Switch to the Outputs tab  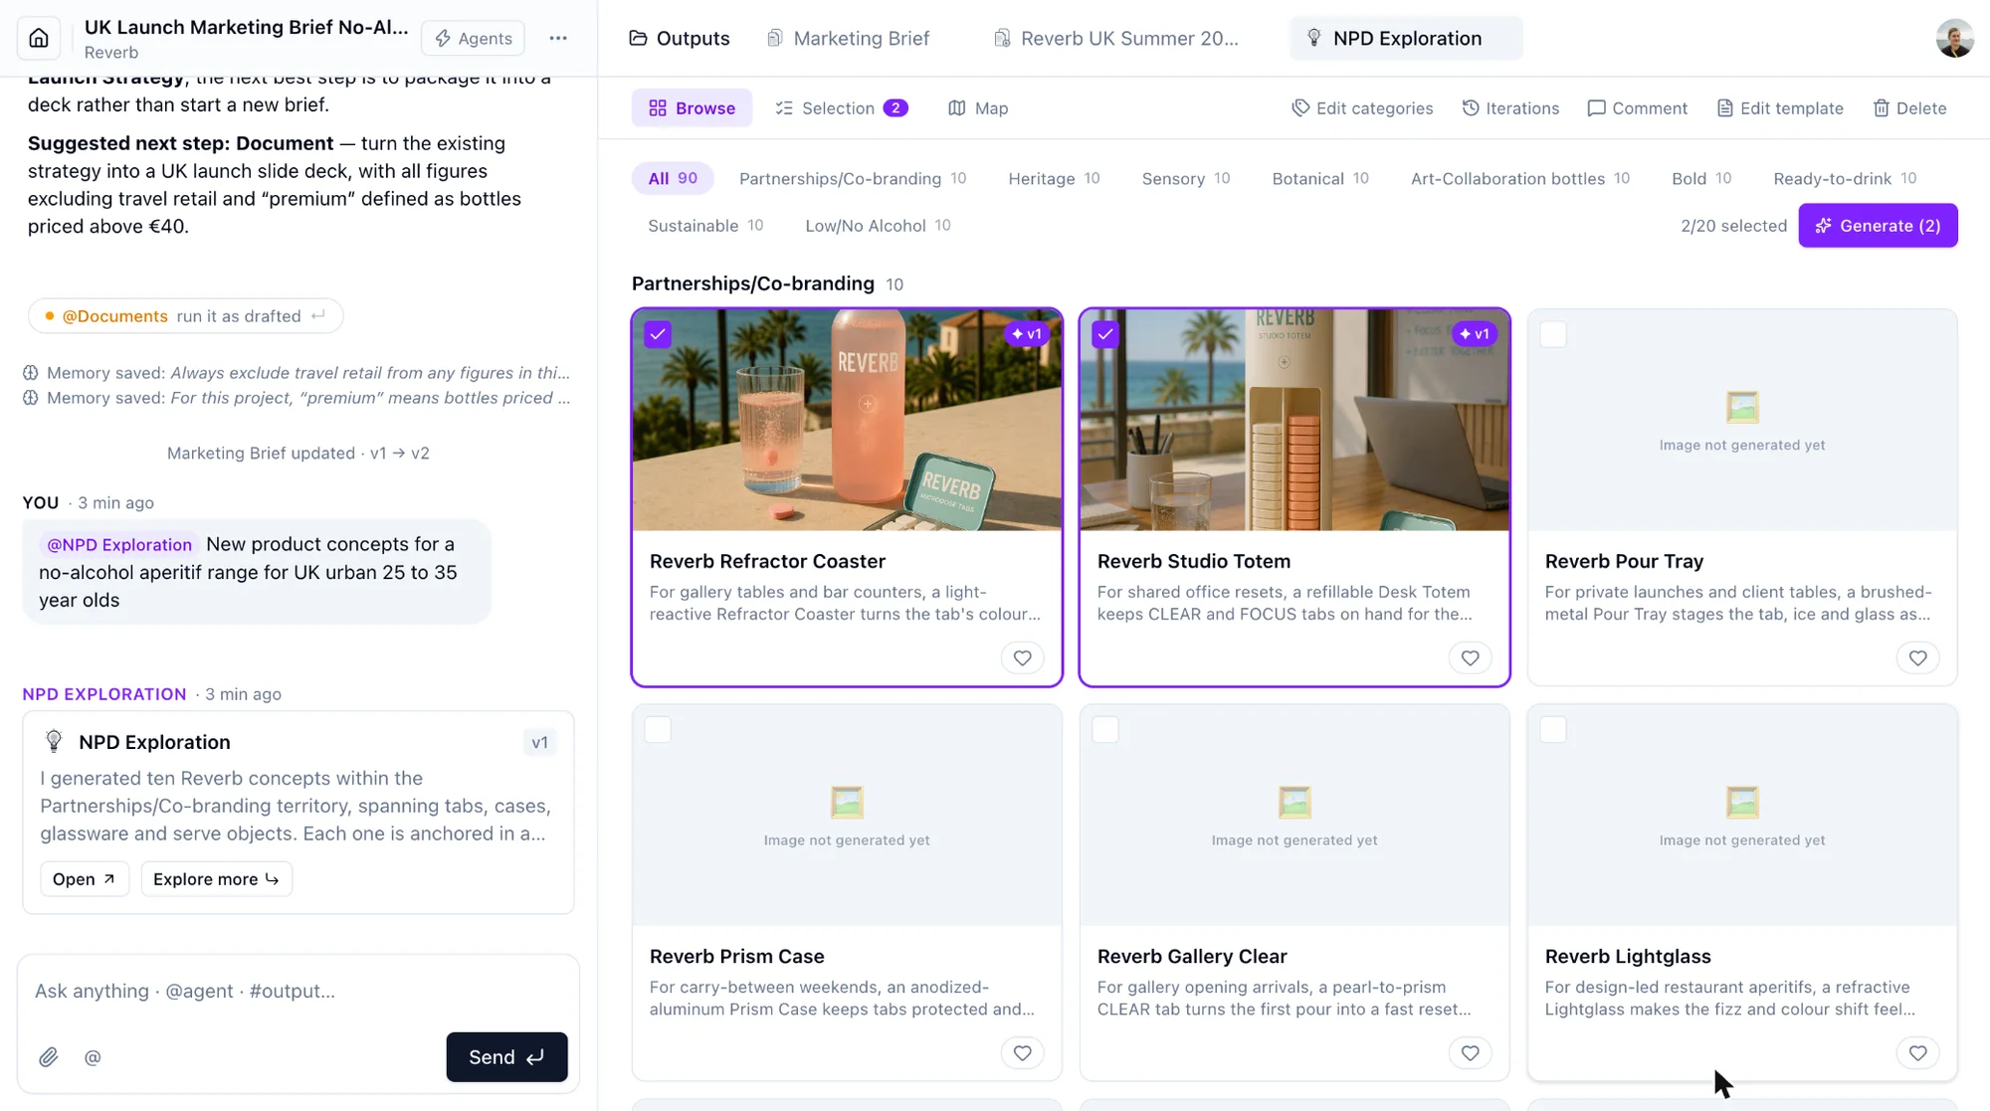[x=680, y=38]
